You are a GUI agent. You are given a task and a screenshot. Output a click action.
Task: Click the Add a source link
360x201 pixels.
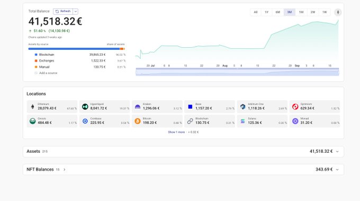[48, 73]
